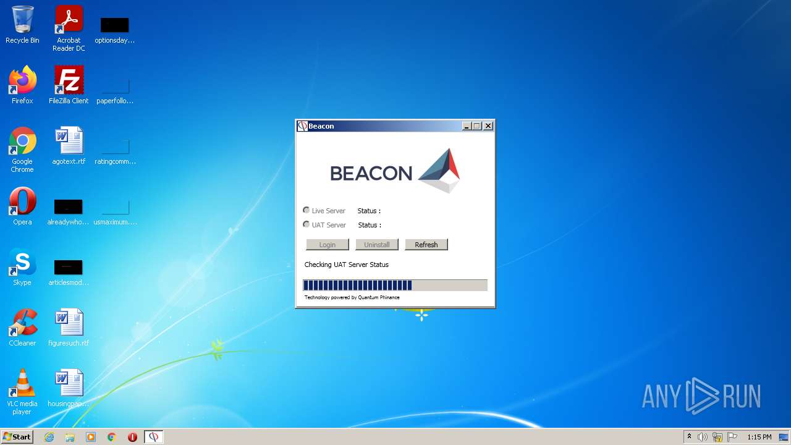Select the housingpap... document icon
This screenshot has height=445, width=791.
click(69, 388)
